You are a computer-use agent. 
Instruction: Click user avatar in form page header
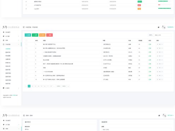[164, 115]
